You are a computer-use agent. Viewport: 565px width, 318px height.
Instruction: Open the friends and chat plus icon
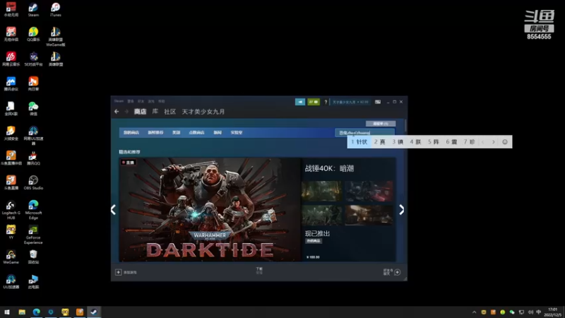[398, 272]
